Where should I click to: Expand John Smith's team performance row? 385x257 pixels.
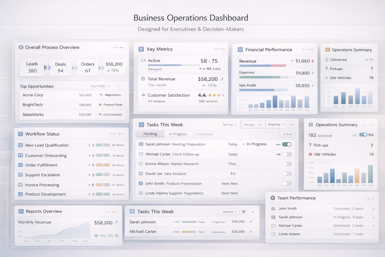(373, 209)
